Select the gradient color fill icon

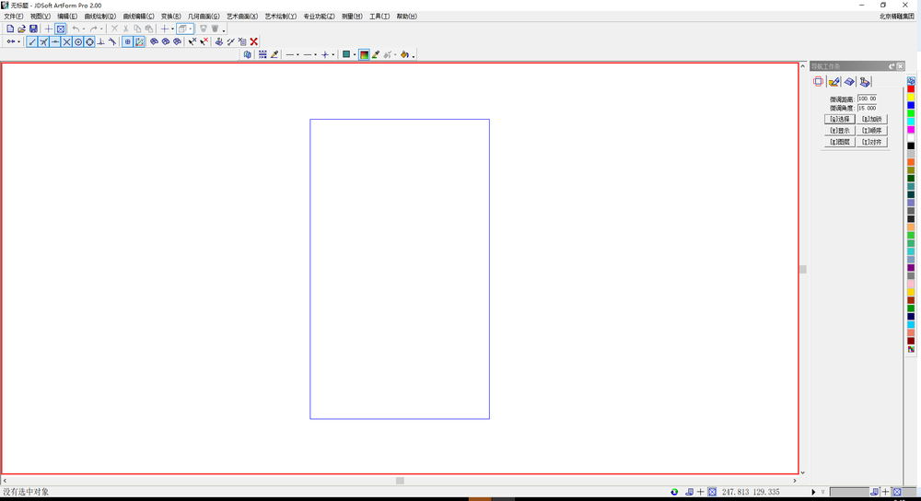364,54
